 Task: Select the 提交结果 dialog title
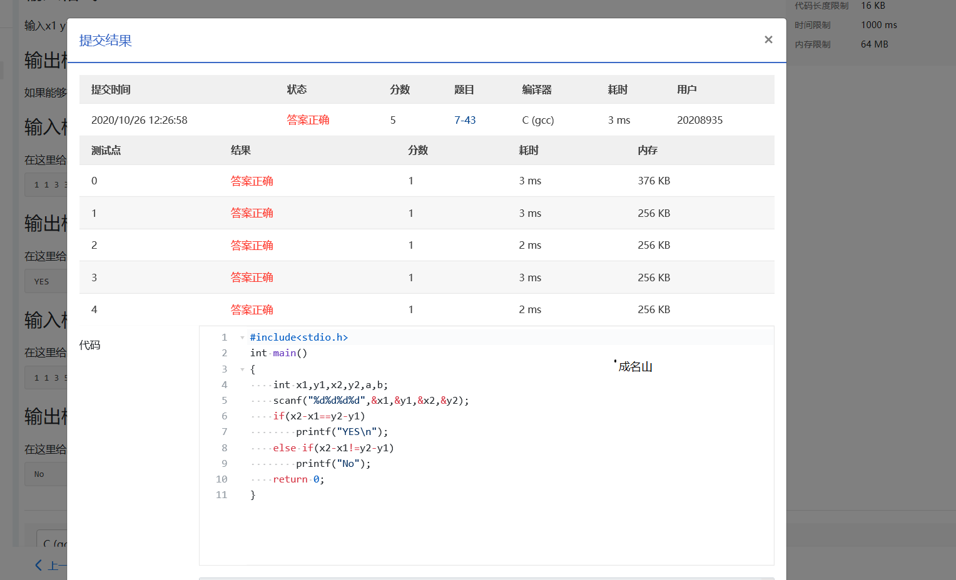coord(105,41)
